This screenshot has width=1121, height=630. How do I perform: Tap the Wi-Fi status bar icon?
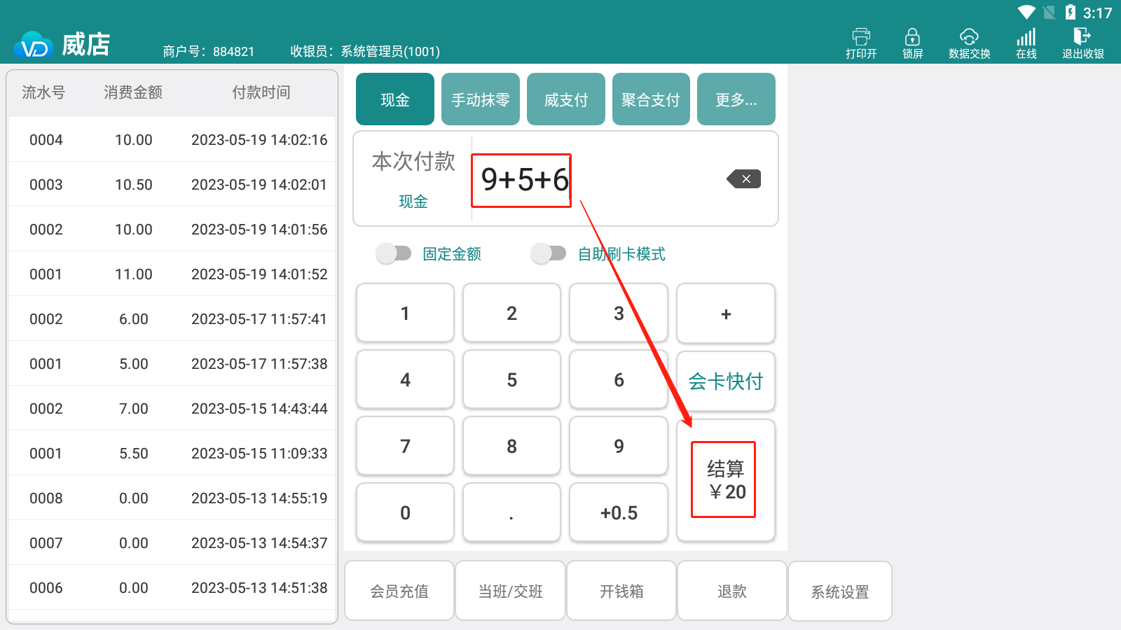point(1026,13)
